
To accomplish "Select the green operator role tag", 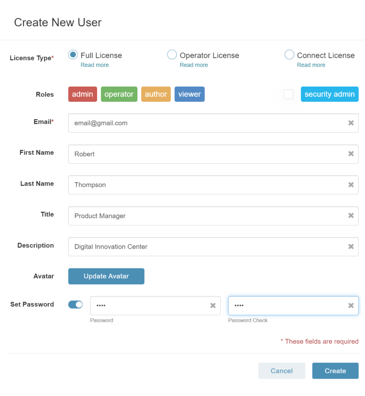I will [x=119, y=94].
